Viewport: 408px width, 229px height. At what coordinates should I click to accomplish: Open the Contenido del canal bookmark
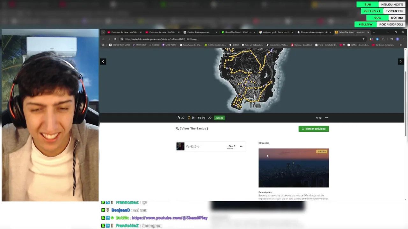(383, 45)
